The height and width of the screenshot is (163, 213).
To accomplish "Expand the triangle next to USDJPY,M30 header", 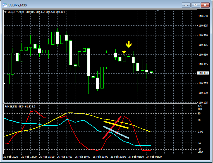I will (x=5, y=12).
